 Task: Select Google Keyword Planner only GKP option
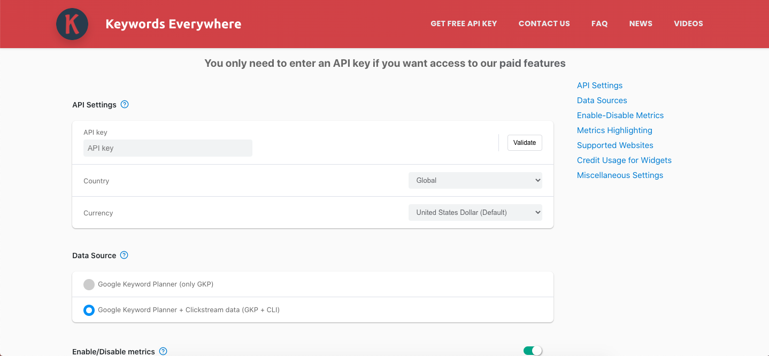89,284
